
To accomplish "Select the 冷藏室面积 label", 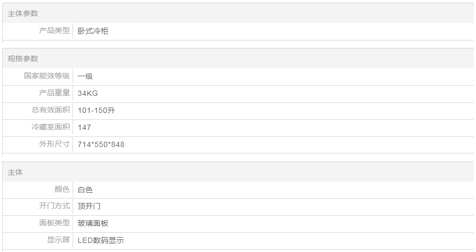I will (x=51, y=127).
